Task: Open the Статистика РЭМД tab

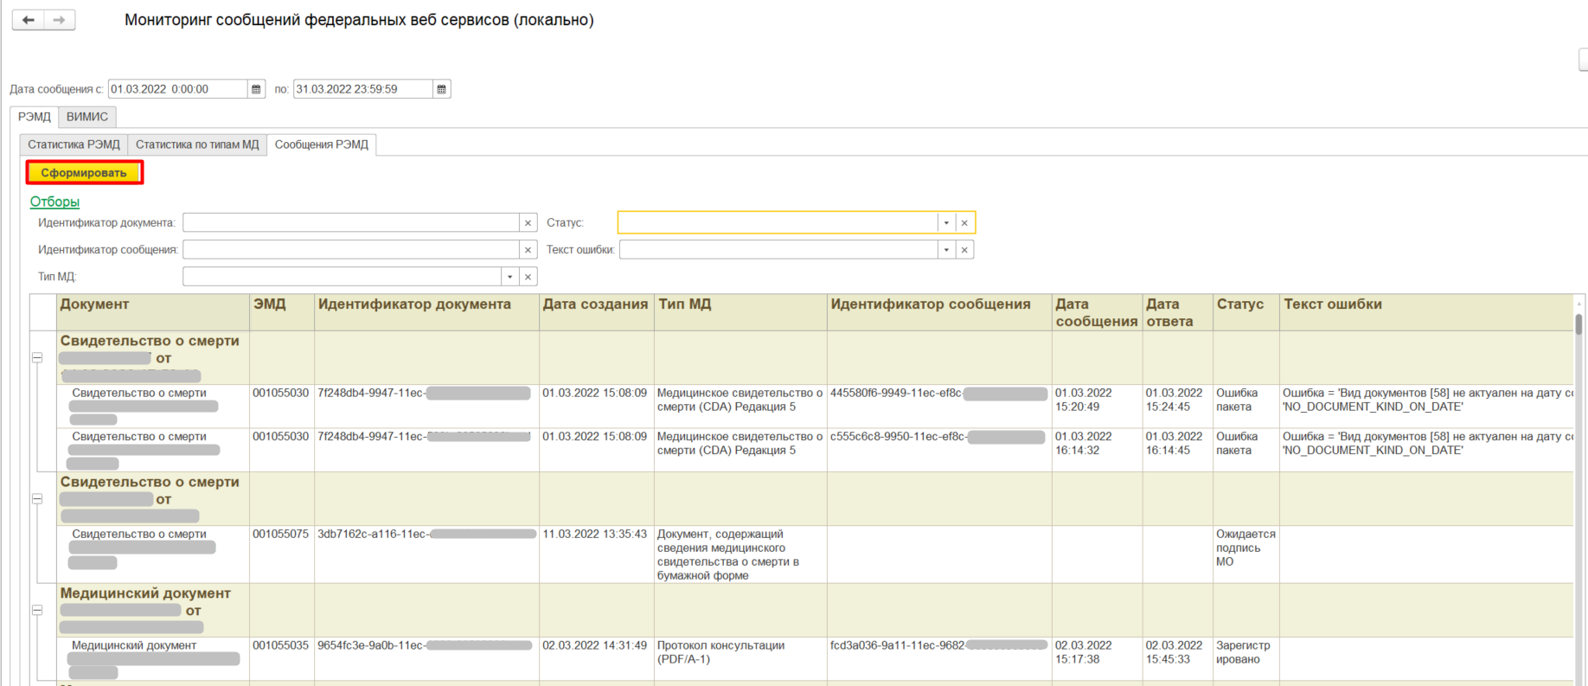Action: pyautogui.click(x=74, y=144)
